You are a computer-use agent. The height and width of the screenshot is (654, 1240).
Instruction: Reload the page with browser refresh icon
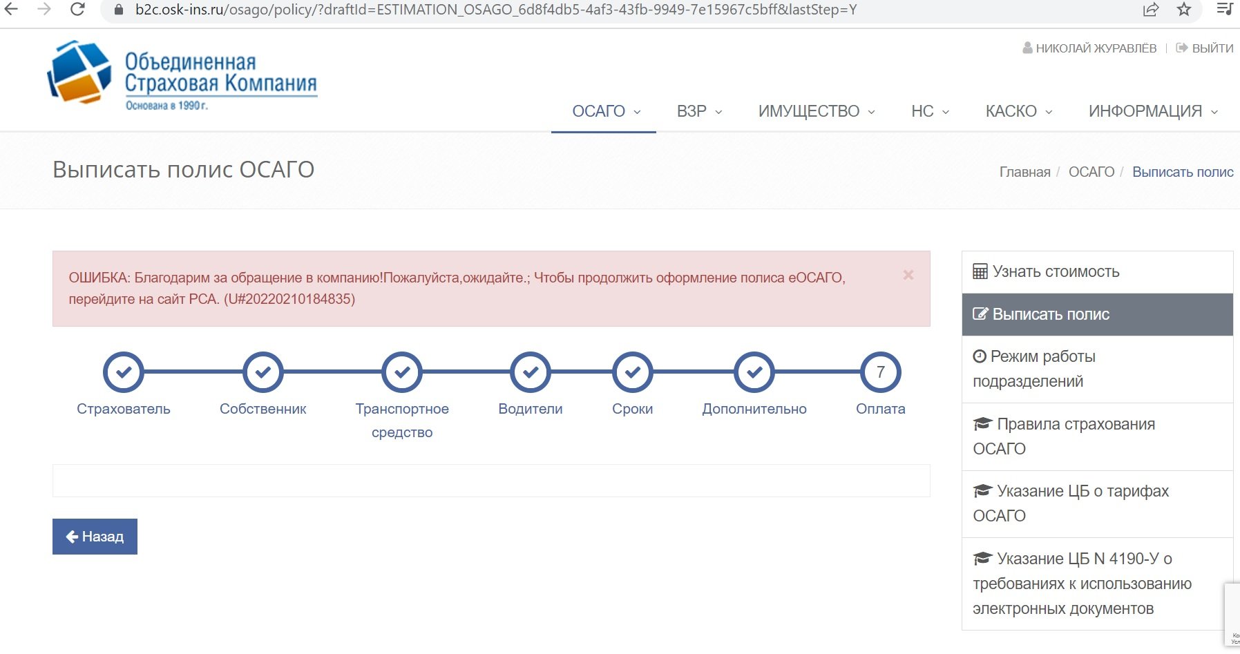(x=78, y=10)
